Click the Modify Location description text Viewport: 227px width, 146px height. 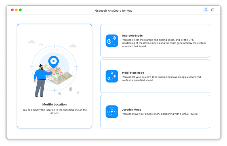pos(54,111)
